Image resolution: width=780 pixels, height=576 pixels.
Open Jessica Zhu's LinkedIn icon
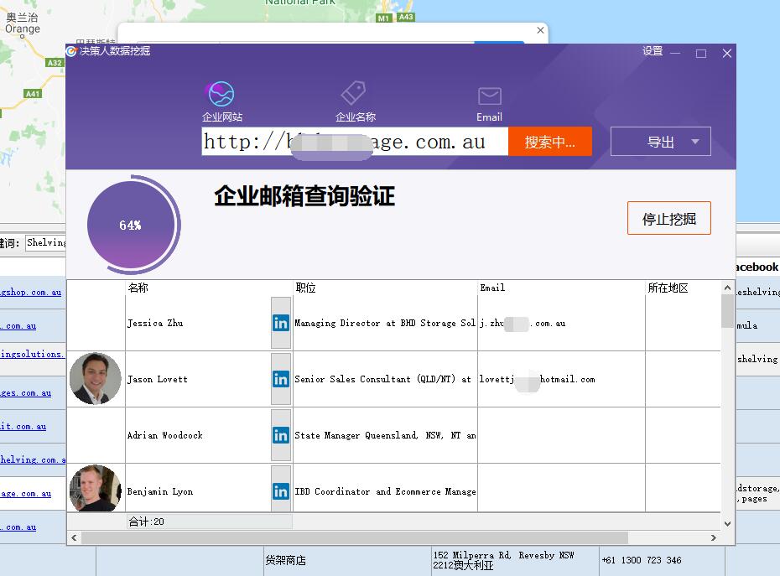tap(281, 324)
